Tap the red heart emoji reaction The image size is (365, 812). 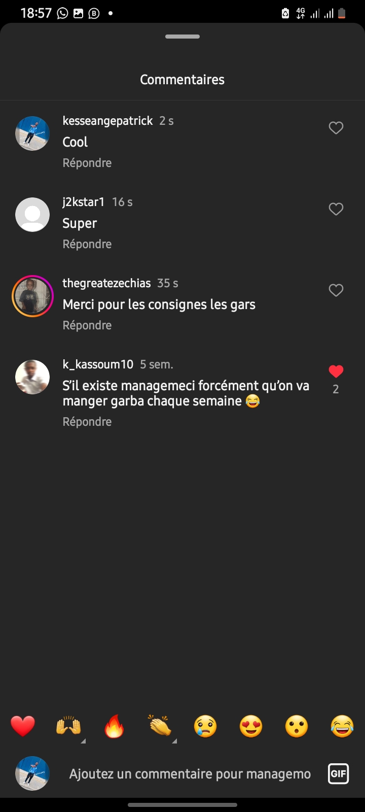23,726
